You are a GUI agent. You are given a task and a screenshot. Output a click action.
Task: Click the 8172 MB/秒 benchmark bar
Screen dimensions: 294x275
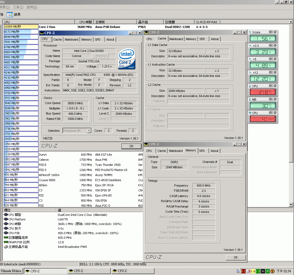click(21, 32)
